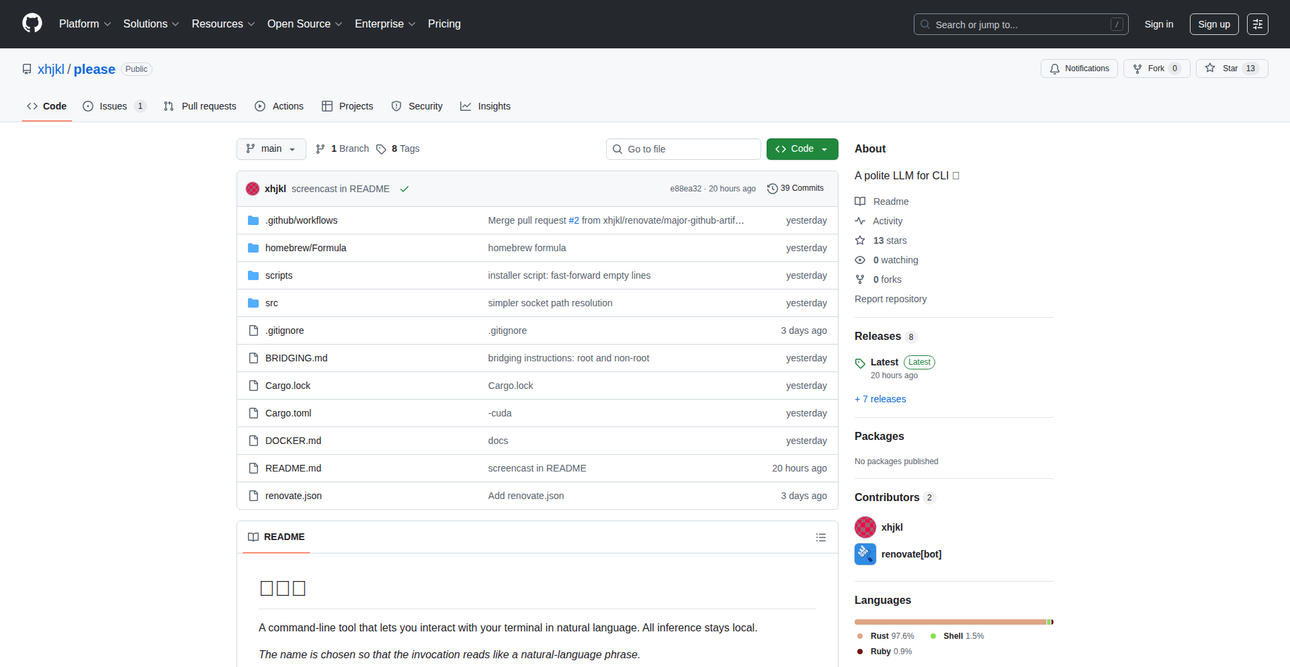The height and width of the screenshot is (667, 1290).
Task: Switch to the Security tab
Action: 417,106
